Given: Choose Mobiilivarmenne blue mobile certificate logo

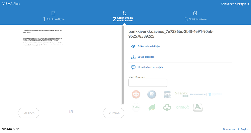Looking at the screenshot, I should (215, 94).
